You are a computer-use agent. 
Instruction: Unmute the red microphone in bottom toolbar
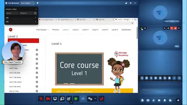pyautogui.click(x=41, y=99)
